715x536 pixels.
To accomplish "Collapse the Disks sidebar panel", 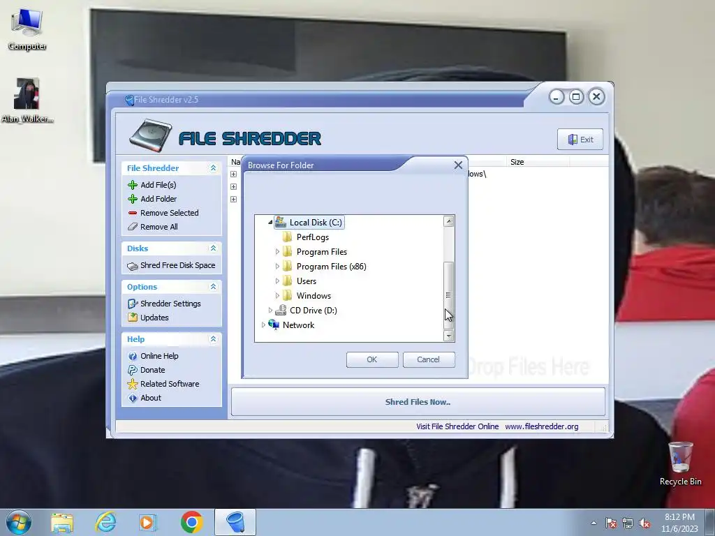I will pyautogui.click(x=213, y=248).
